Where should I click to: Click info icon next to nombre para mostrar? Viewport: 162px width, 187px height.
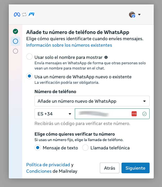coord(106,57)
